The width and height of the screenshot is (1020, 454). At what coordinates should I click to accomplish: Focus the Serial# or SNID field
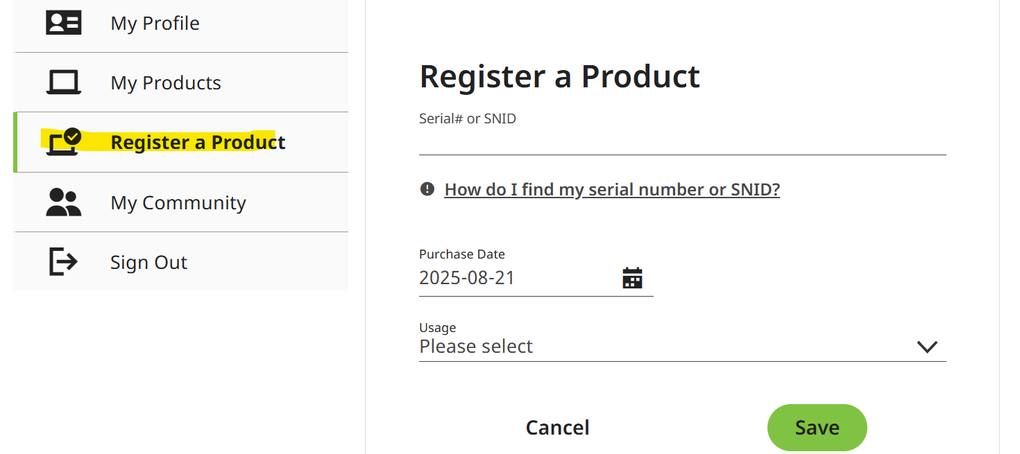[683, 141]
